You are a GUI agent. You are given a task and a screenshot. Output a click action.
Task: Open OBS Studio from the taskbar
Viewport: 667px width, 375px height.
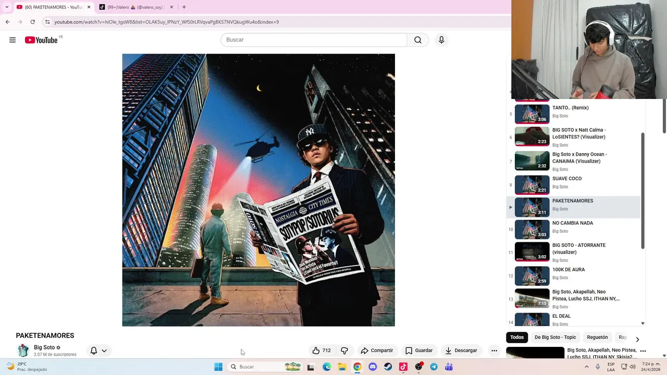418,367
